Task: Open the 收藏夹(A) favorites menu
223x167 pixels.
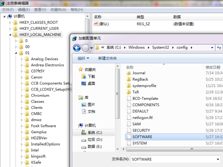Action: coord(58,10)
